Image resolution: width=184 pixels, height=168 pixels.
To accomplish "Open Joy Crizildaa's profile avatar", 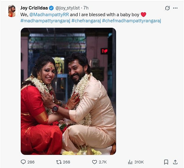I will [x=12, y=11].
